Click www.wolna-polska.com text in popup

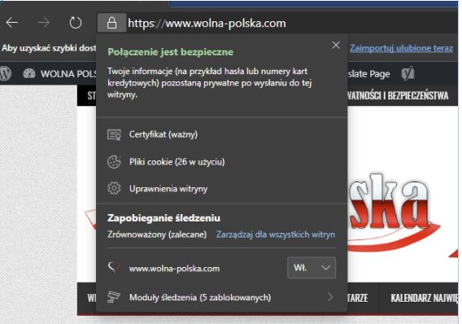pos(174,269)
